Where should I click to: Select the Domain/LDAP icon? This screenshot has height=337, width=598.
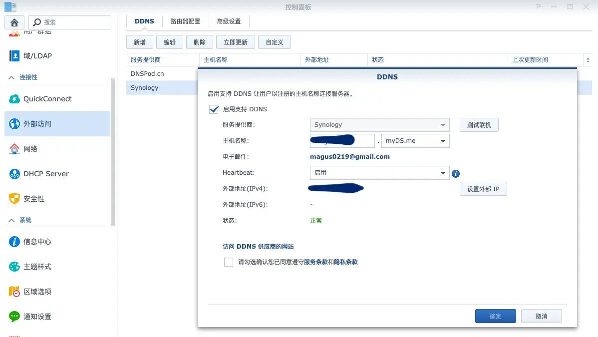14,56
